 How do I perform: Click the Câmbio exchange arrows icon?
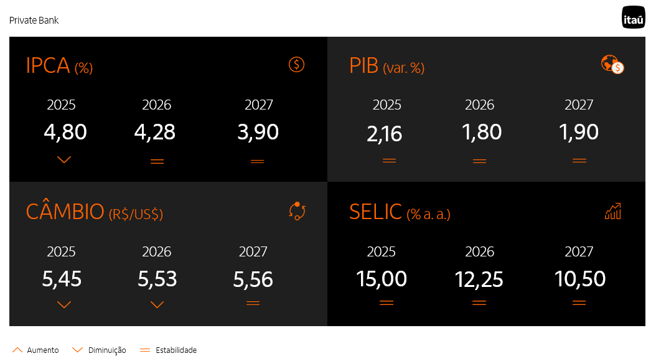coord(297,211)
